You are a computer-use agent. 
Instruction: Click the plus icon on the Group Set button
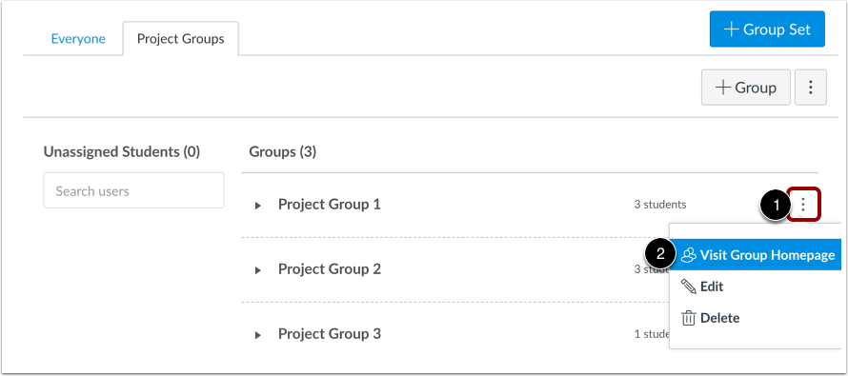[x=731, y=30]
